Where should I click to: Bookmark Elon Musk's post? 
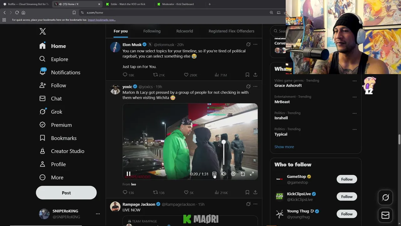[247, 75]
